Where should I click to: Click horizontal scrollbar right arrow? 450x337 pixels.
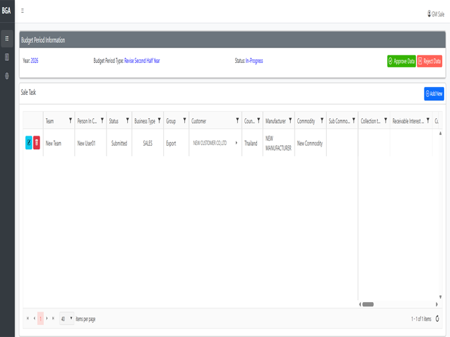(x=437, y=304)
